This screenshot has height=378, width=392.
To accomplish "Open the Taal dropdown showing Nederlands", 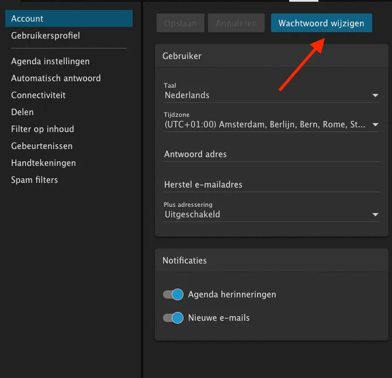I will pyautogui.click(x=271, y=95).
